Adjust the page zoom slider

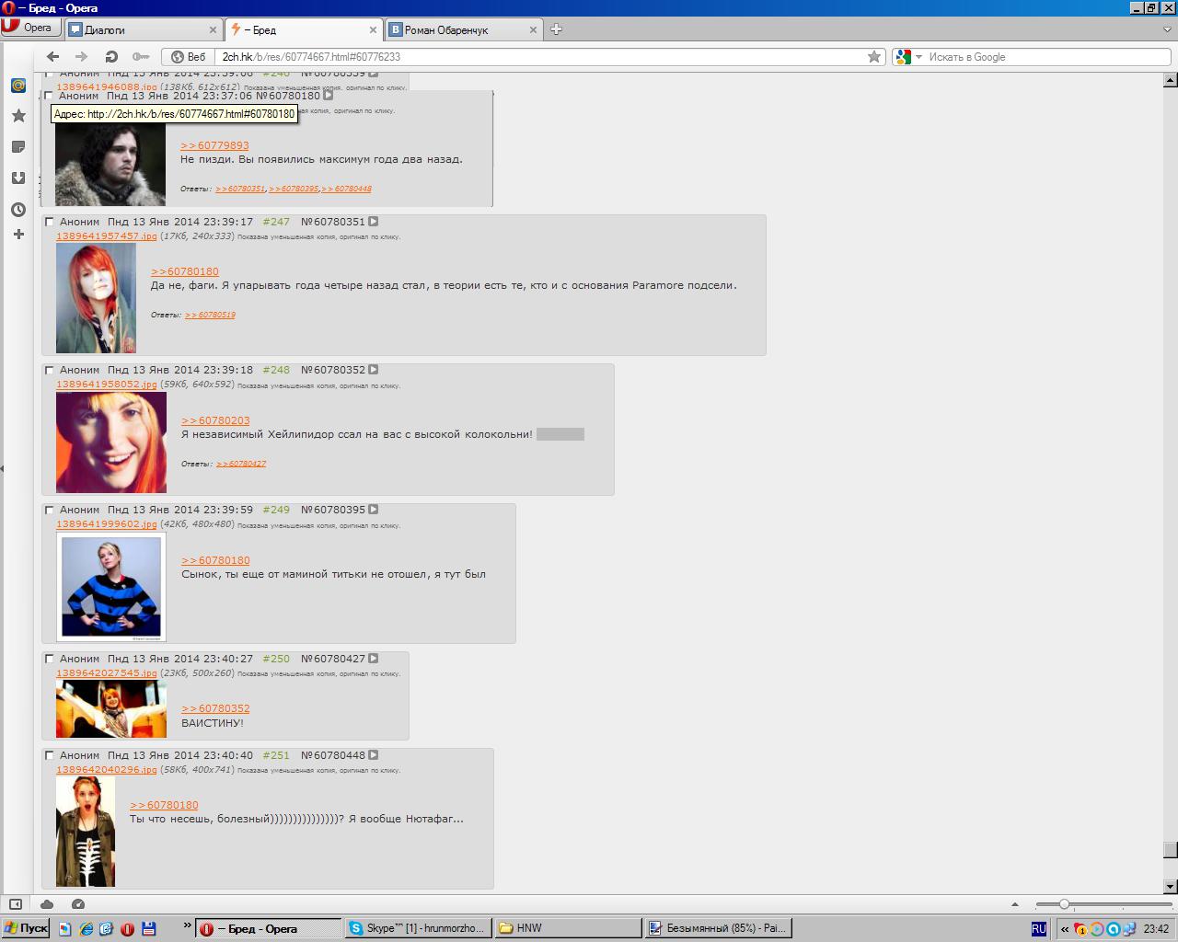(x=1064, y=904)
